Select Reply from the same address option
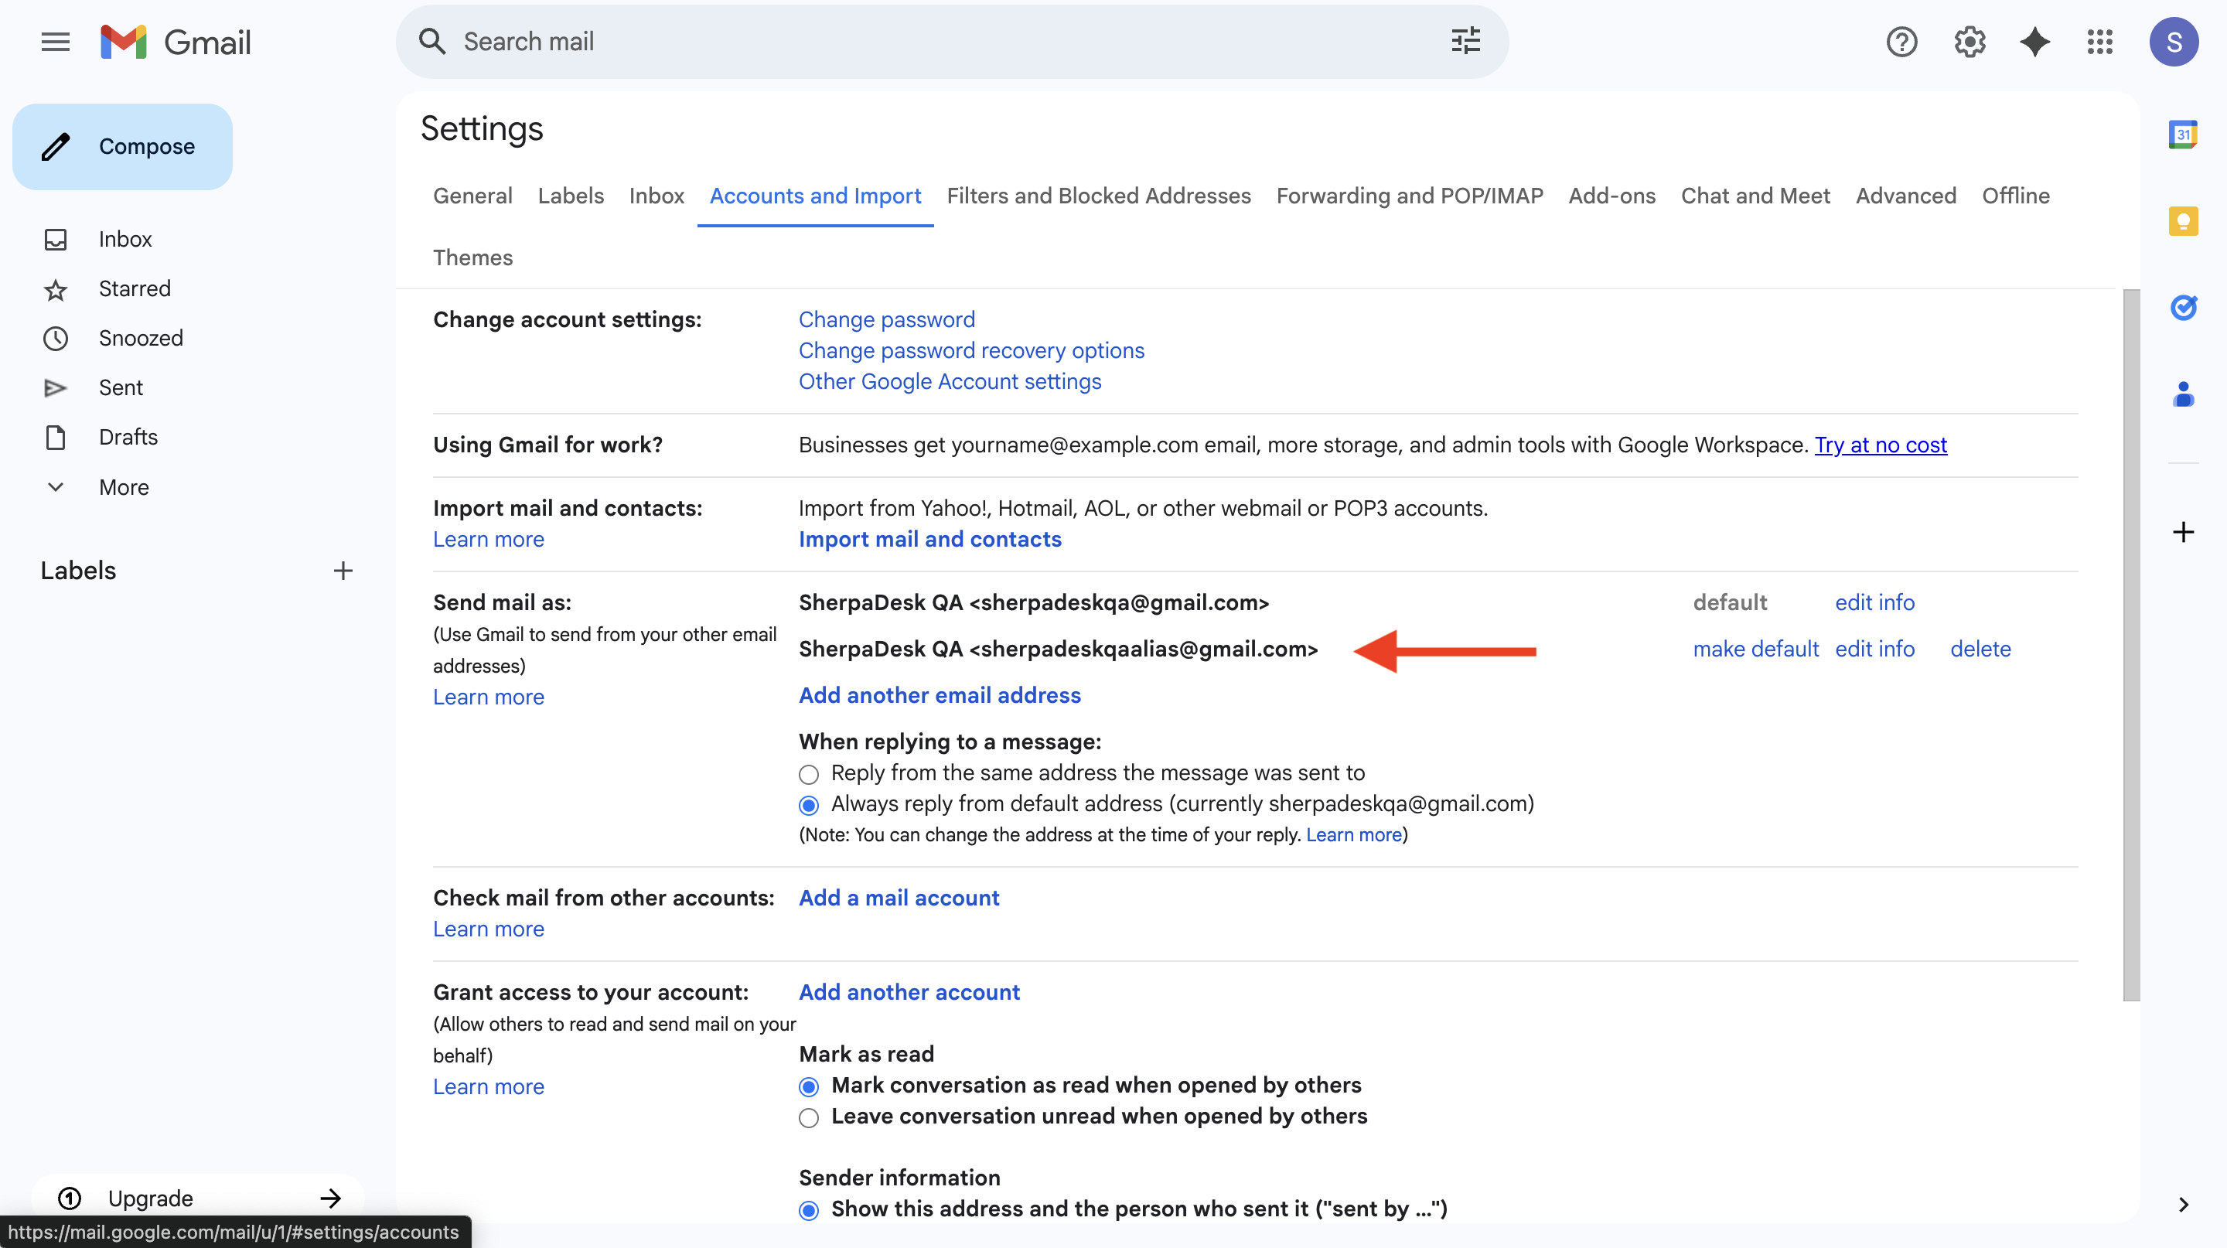2227x1248 pixels. click(808, 774)
